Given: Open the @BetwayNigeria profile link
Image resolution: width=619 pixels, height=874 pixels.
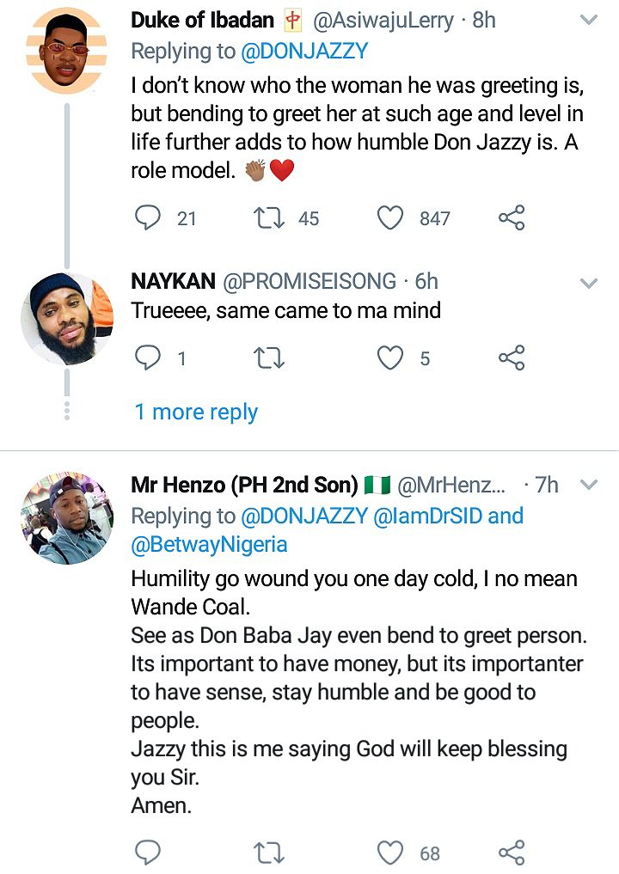Looking at the screenshot, I should click(209, 544).
